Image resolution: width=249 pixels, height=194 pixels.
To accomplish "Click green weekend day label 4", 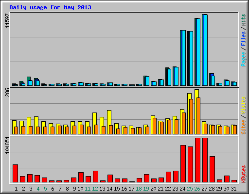I will [x=38, y=189].
